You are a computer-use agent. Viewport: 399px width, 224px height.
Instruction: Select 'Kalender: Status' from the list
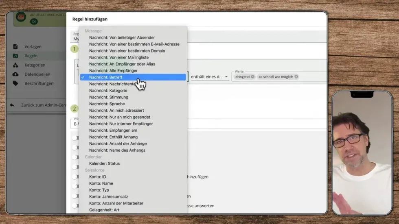(104, 163)
